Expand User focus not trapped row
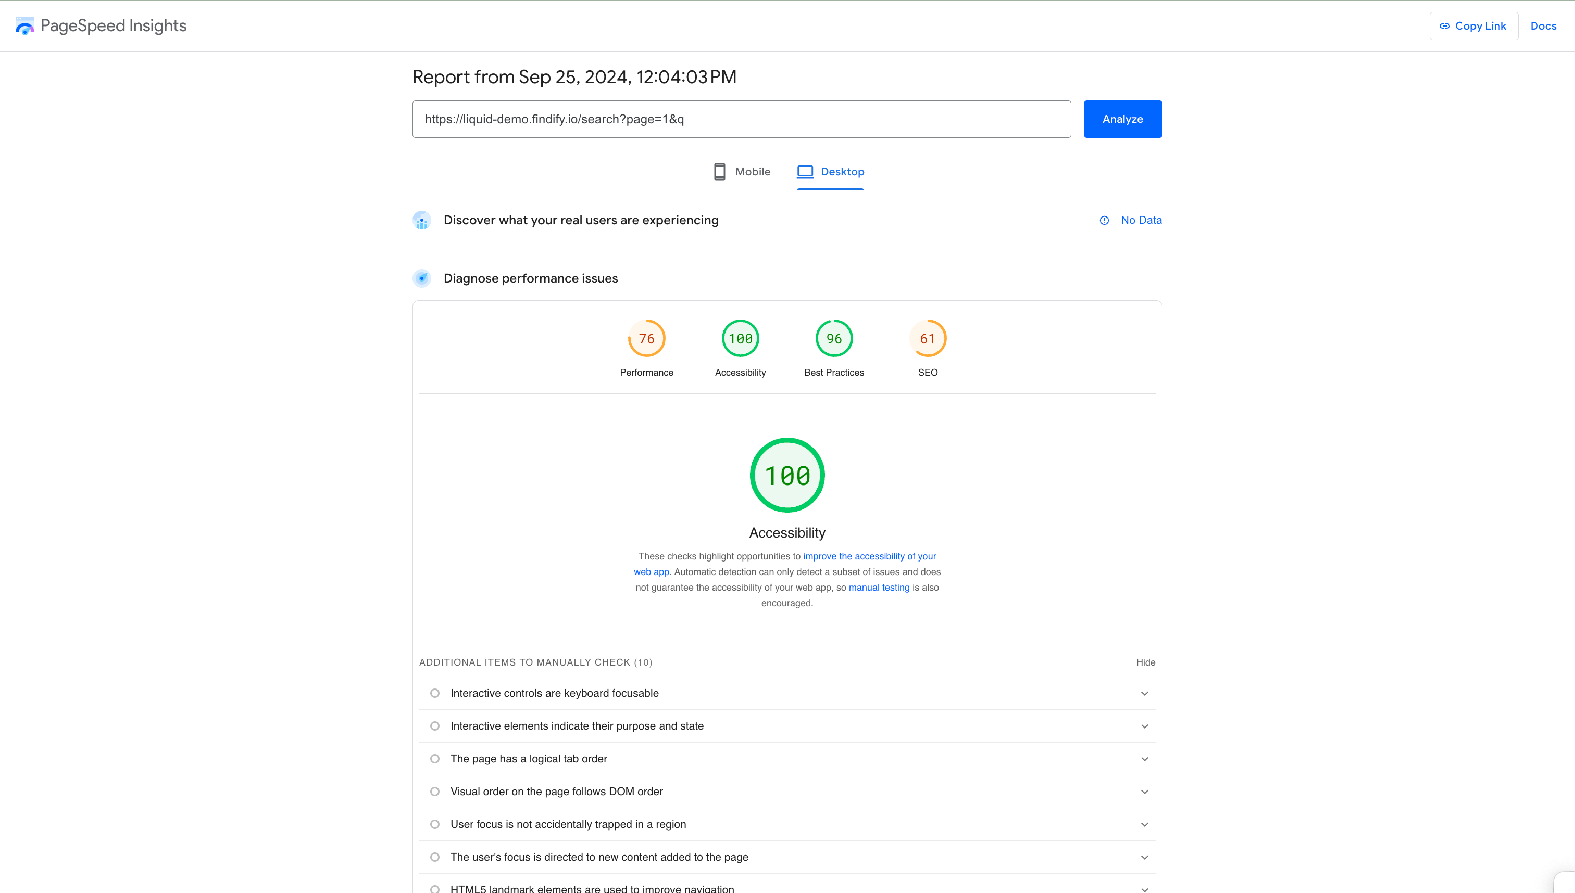Viewport: 1575px width, 893px height. (1144, 824)
